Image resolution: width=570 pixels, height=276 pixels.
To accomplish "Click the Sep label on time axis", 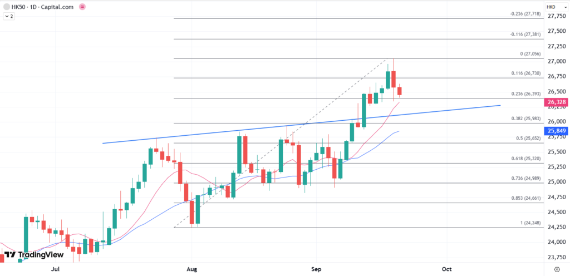I will click(x=317, y=269).
